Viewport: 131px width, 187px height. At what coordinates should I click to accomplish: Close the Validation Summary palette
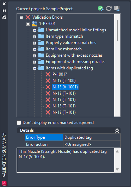click(4, 4)
